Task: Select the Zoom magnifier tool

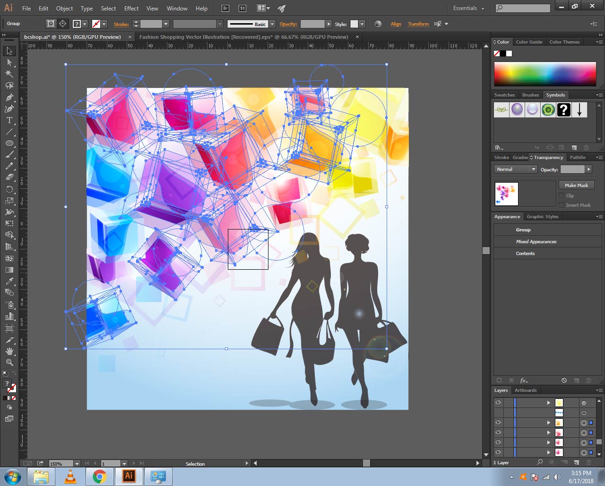Action: [x=9, y=362]
